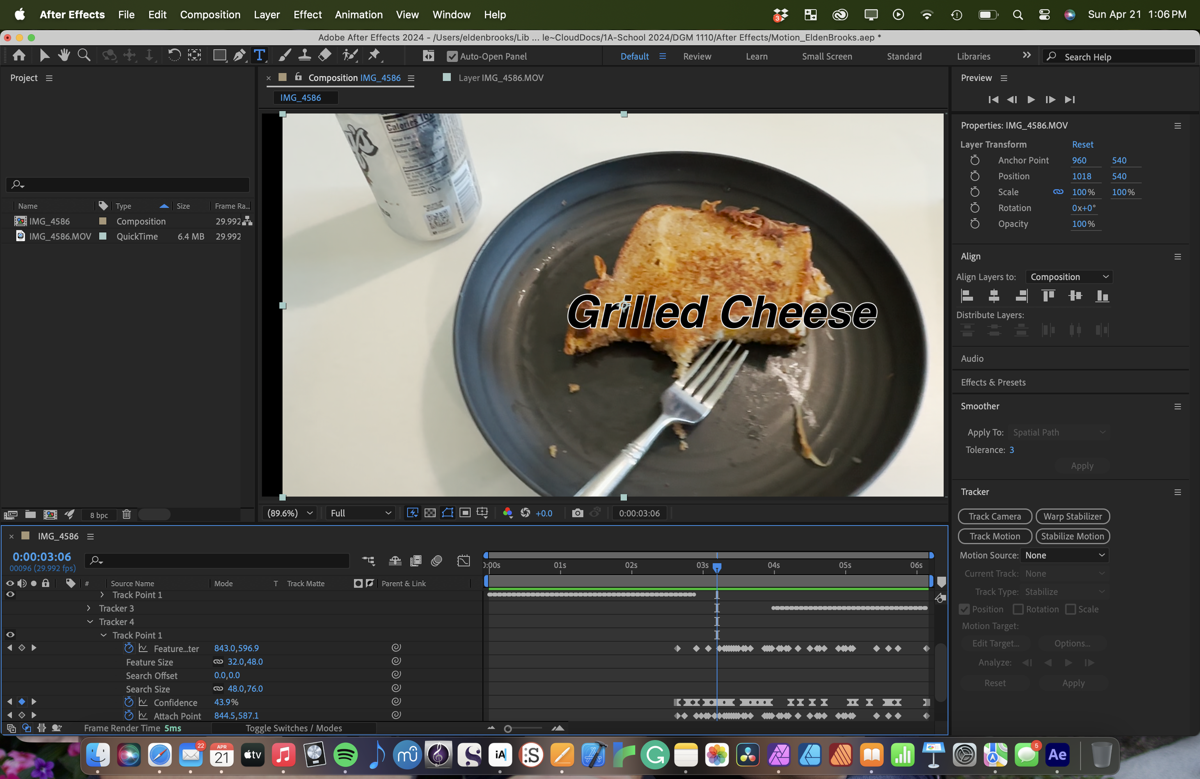Screen dimensions: 1200x779
Task: Select the Zoom magnifier tool
Action: (84, 56)
